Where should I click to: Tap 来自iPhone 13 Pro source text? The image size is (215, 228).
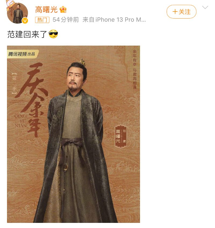[x=114, y=20]
